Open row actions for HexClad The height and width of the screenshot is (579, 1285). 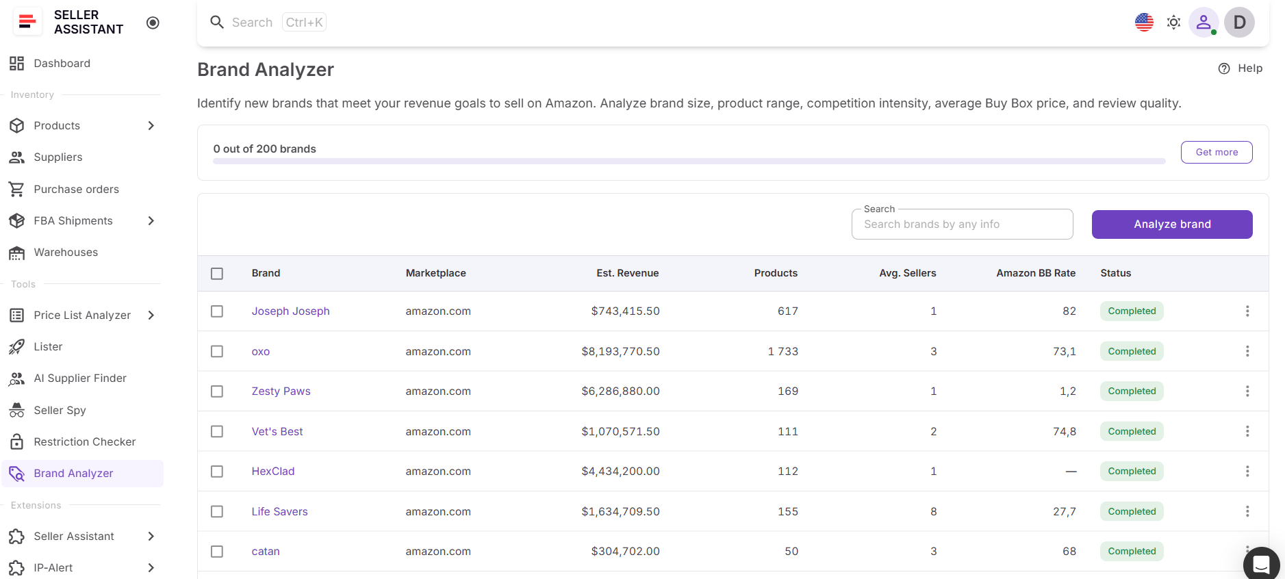[1247, 472]
